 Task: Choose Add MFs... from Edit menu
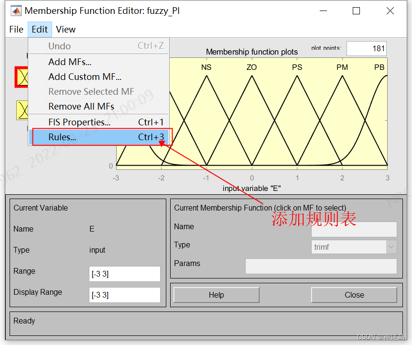tap(98, 62)
